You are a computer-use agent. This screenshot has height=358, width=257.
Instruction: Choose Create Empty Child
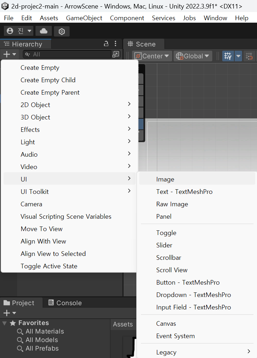point(70,80)
